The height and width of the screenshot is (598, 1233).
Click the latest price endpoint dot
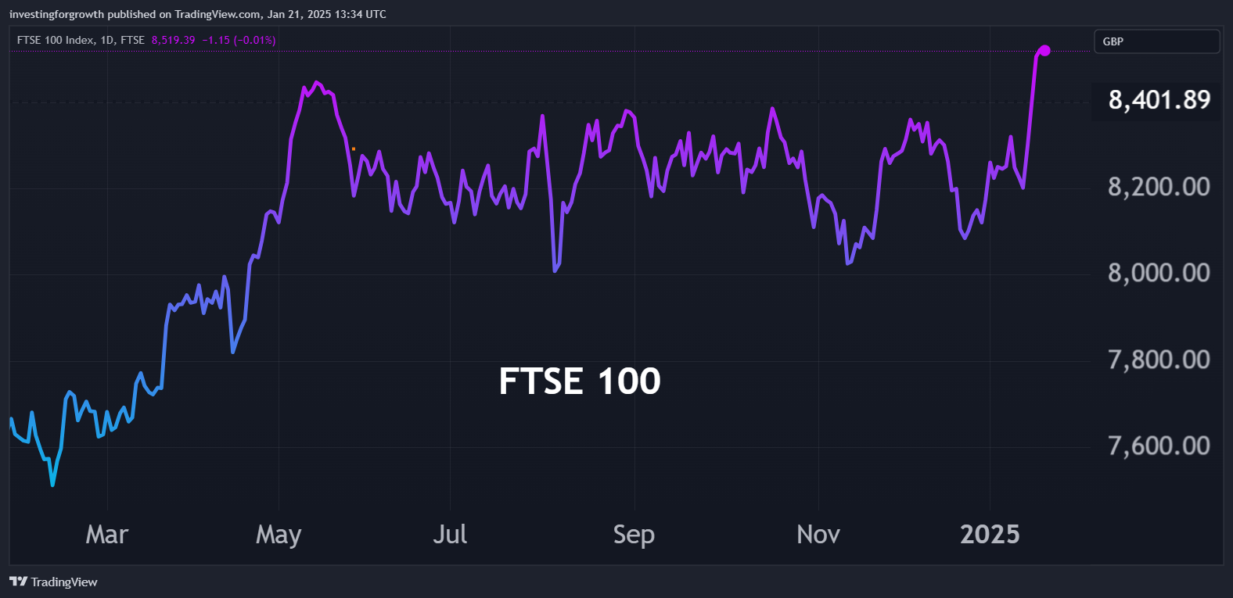point(1044,51)
